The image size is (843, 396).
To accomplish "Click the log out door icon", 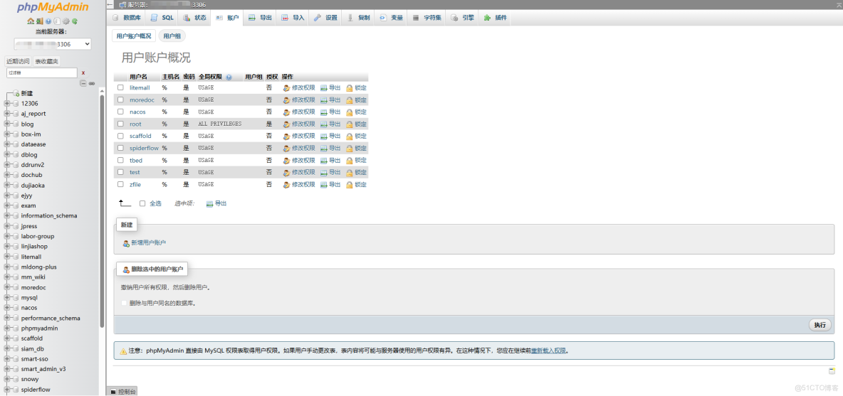I will click(39, 21).
